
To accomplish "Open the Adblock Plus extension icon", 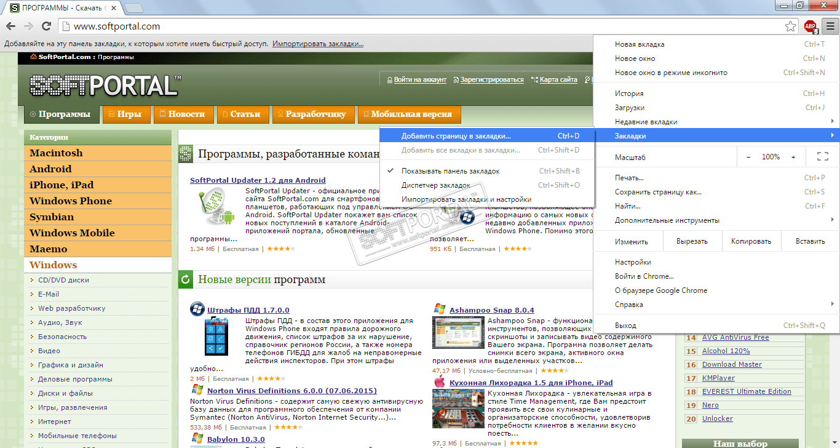I will (x=810, y=26).
